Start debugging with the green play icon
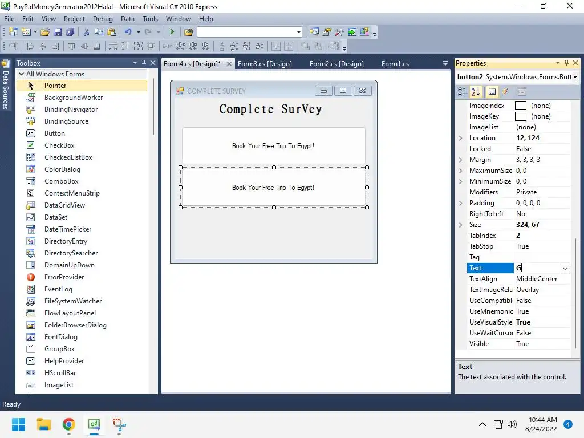Image resolution: width=584 pixels, height=438 pixels. point(172,33)
